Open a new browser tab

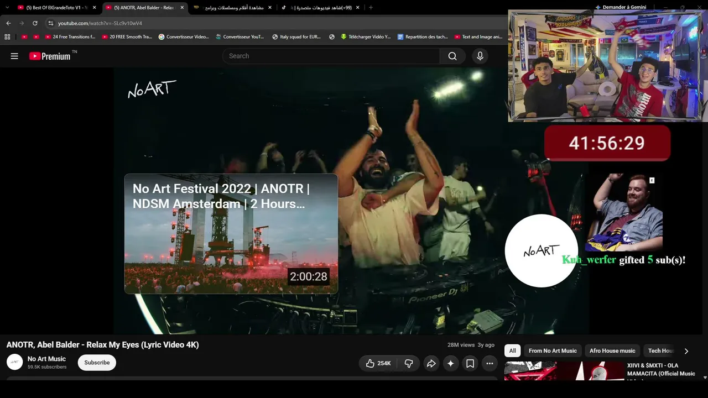click(x=371, y=8)
